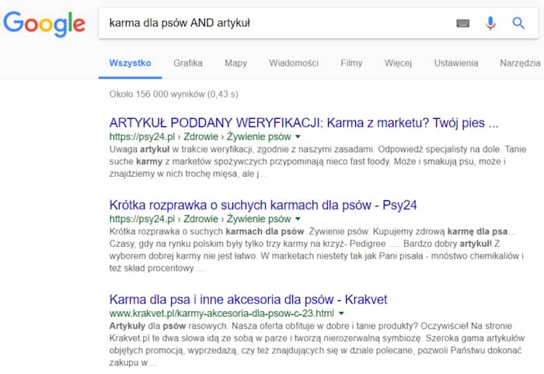Click the Google logo
544x374 pixels.
pos(44,23)
